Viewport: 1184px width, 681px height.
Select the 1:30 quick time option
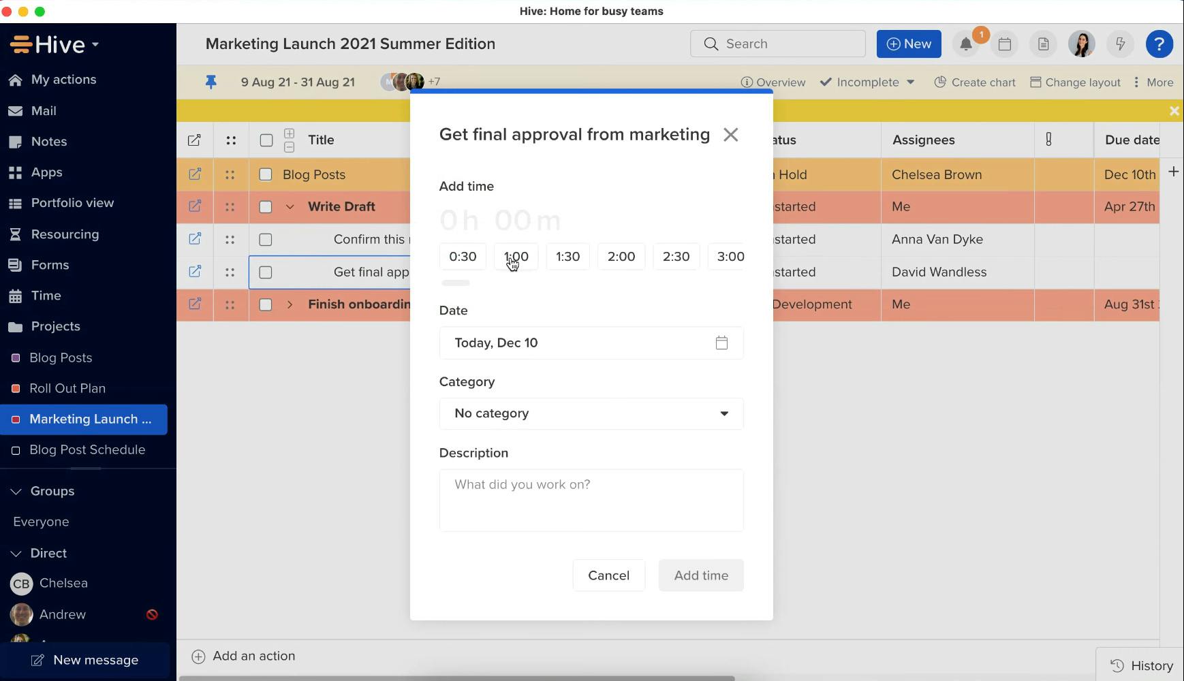point(567,257)
